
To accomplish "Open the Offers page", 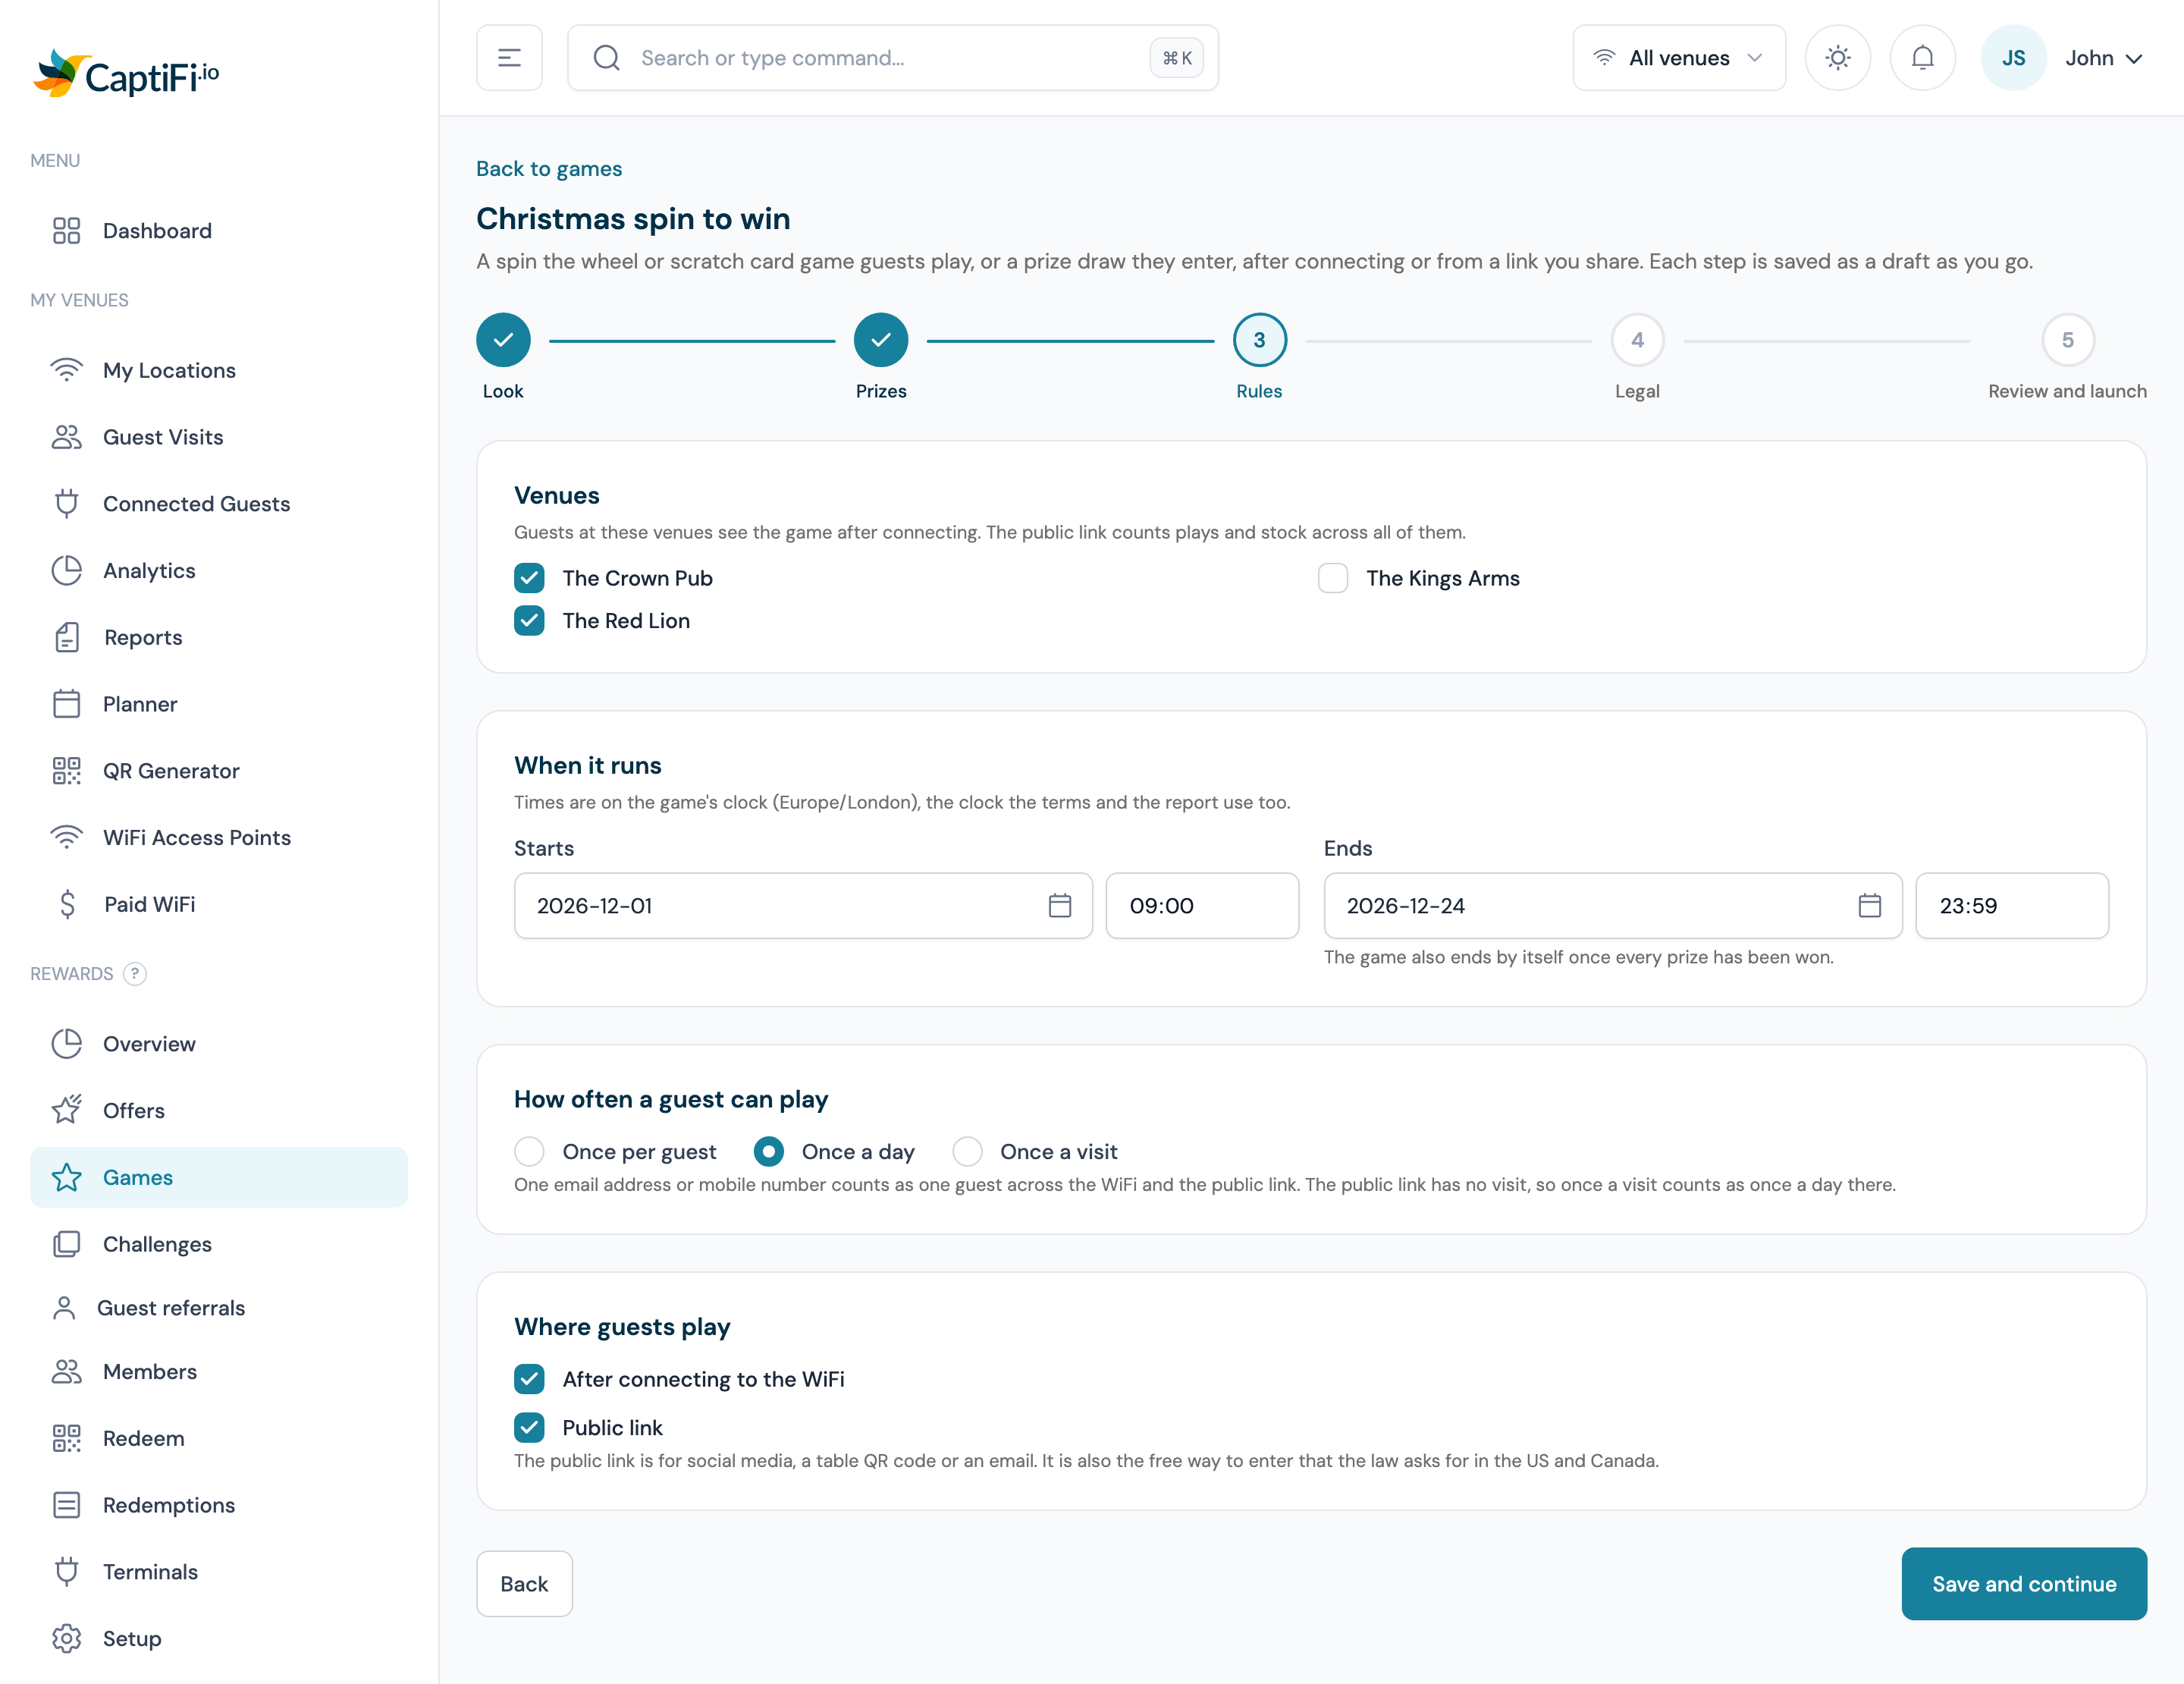I will point(219,1110).
